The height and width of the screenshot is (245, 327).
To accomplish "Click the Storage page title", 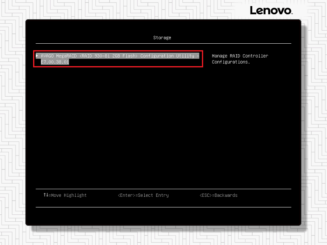I will (162, 38).
